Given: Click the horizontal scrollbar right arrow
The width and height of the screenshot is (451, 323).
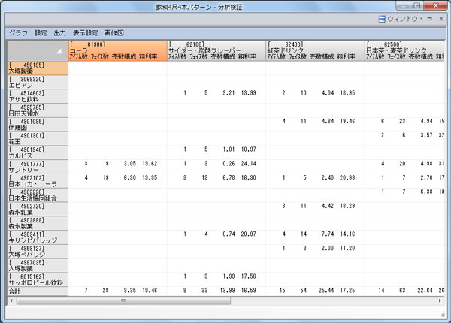Looking at the screenshot, I should (440, 301).
